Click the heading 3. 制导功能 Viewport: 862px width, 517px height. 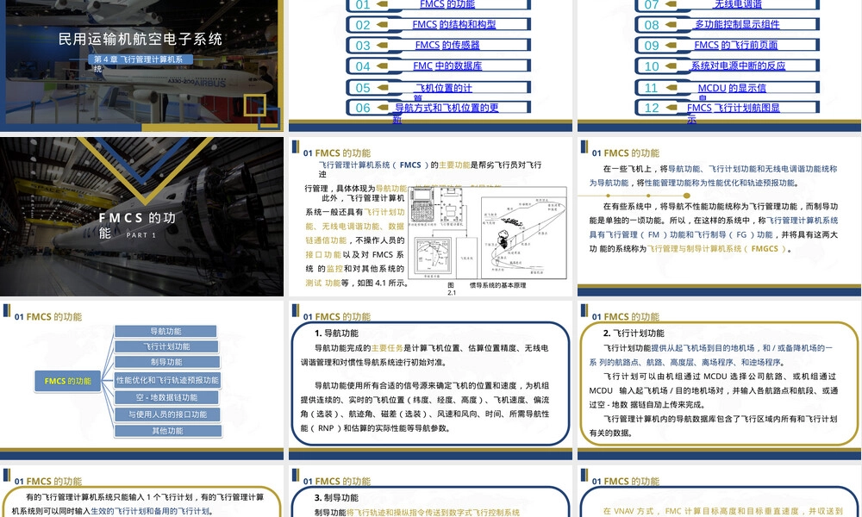point(336,498)
